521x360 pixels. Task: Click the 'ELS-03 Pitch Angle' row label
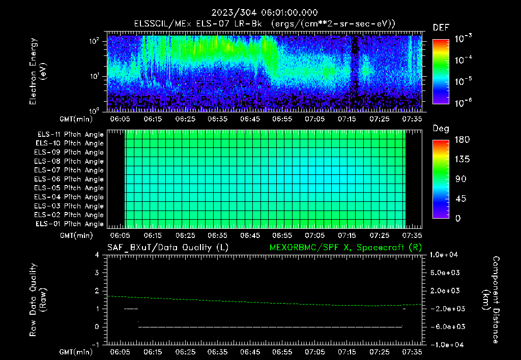69,206
